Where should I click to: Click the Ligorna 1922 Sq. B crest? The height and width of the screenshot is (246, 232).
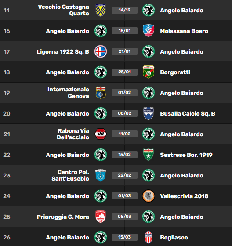pos(101,51)
